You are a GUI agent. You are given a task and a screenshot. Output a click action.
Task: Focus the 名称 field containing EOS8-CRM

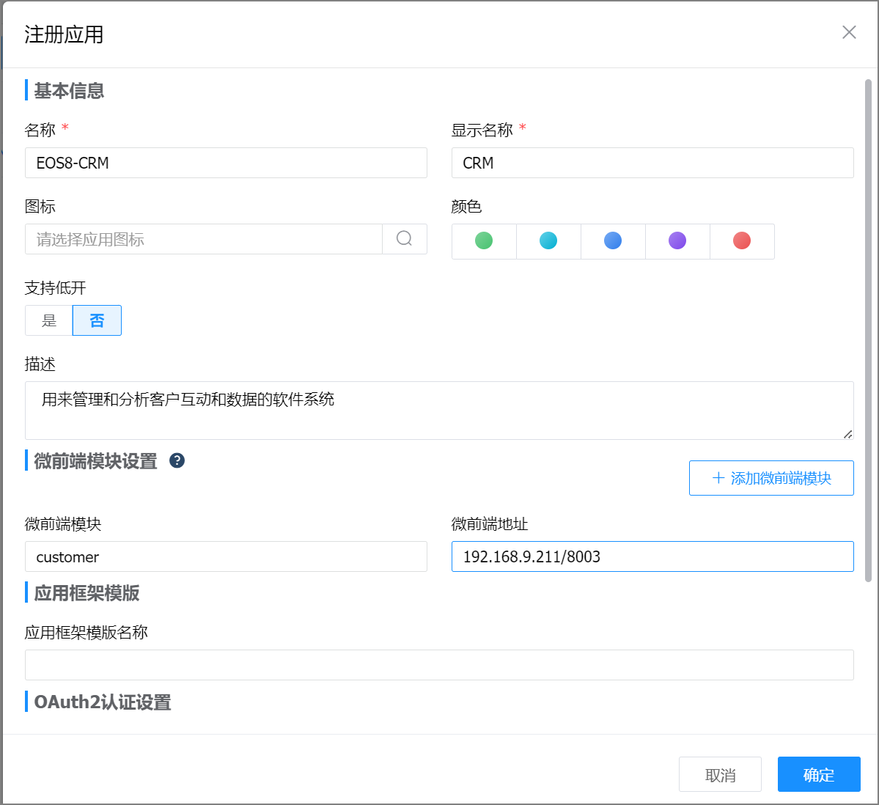click(x=226, y=163)
